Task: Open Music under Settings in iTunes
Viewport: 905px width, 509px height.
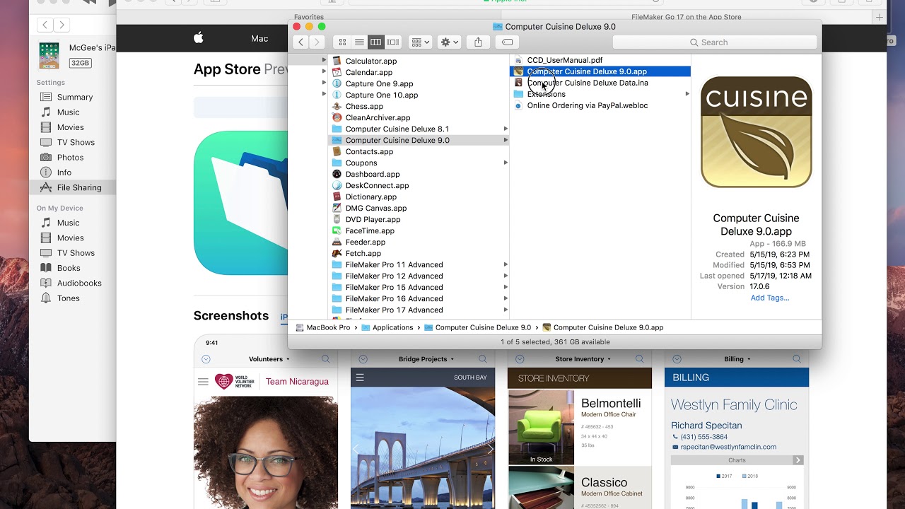Action: tap(68, 112)
